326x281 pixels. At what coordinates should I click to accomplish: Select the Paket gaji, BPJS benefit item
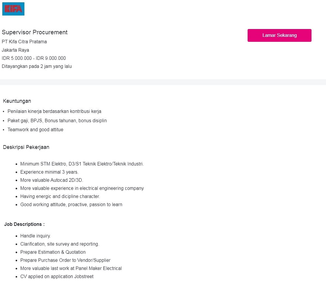click(x=57, y=120)
